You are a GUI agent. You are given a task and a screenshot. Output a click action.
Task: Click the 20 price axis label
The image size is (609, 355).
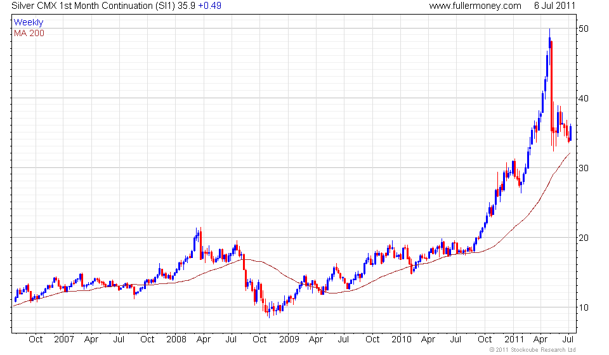[583, 238]
